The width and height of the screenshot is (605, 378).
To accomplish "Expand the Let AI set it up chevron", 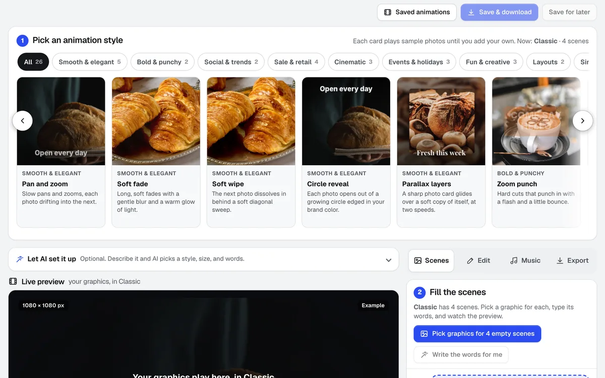I will coord(389,260).
